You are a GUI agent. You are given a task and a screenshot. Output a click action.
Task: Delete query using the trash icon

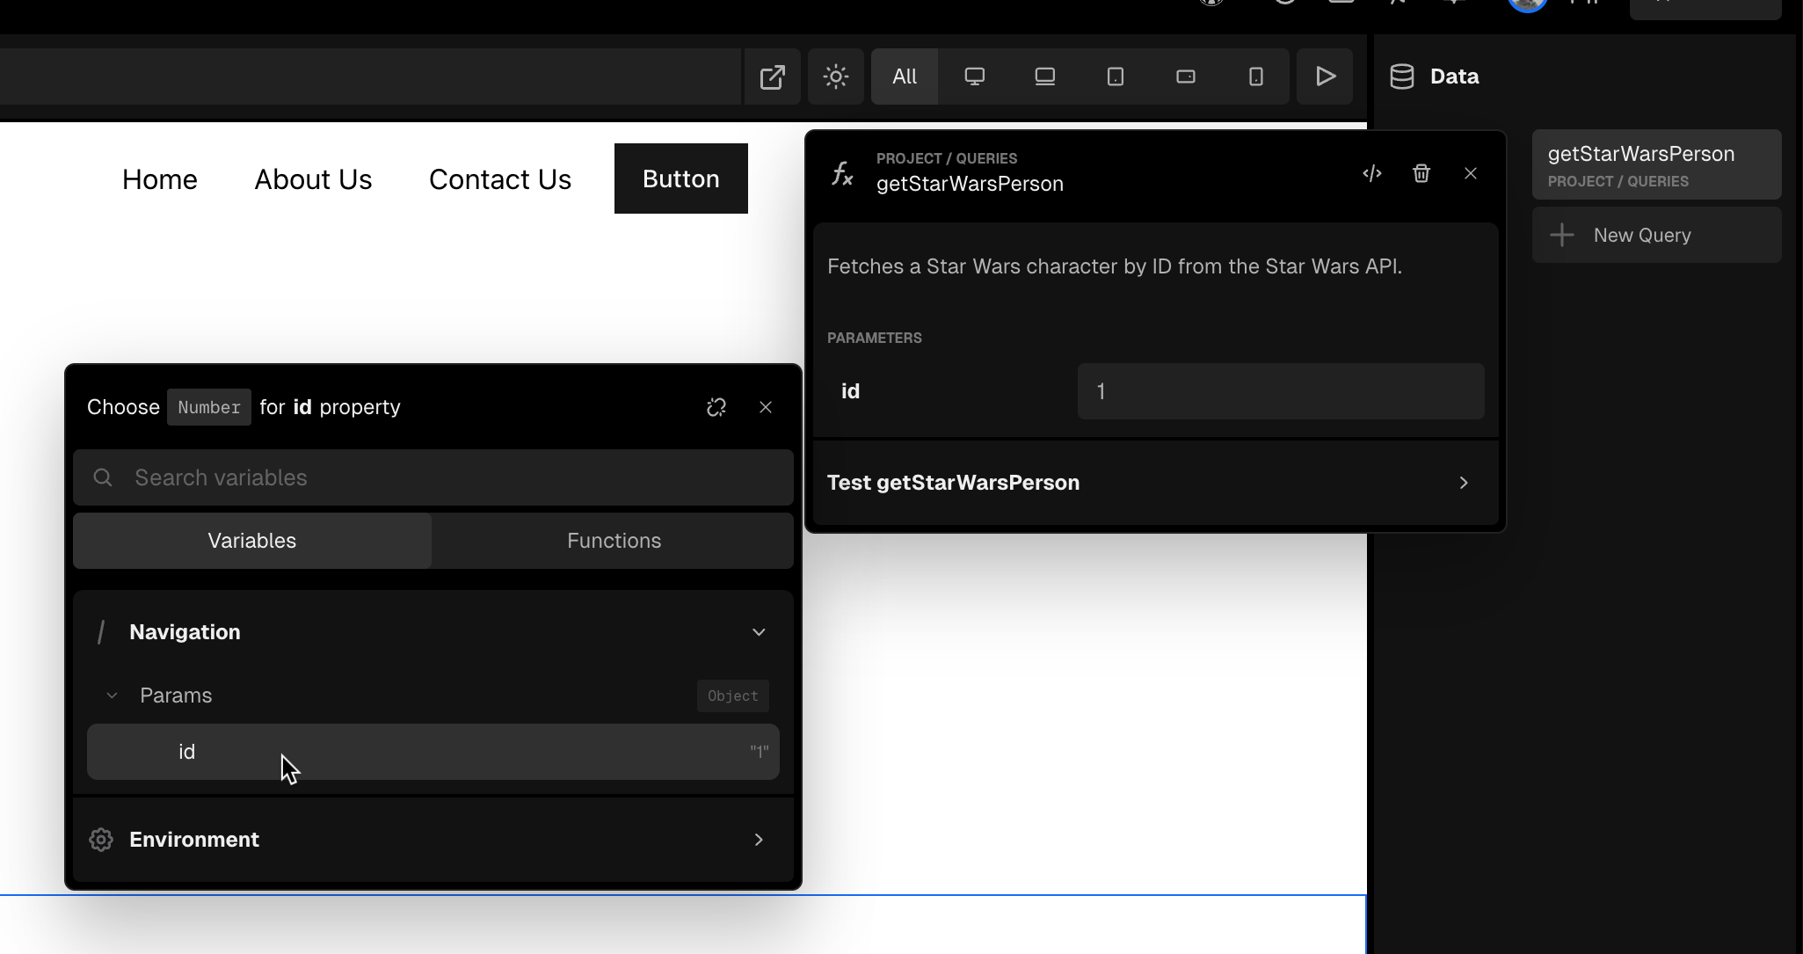pyautogui.click(x=1421, y=173)
